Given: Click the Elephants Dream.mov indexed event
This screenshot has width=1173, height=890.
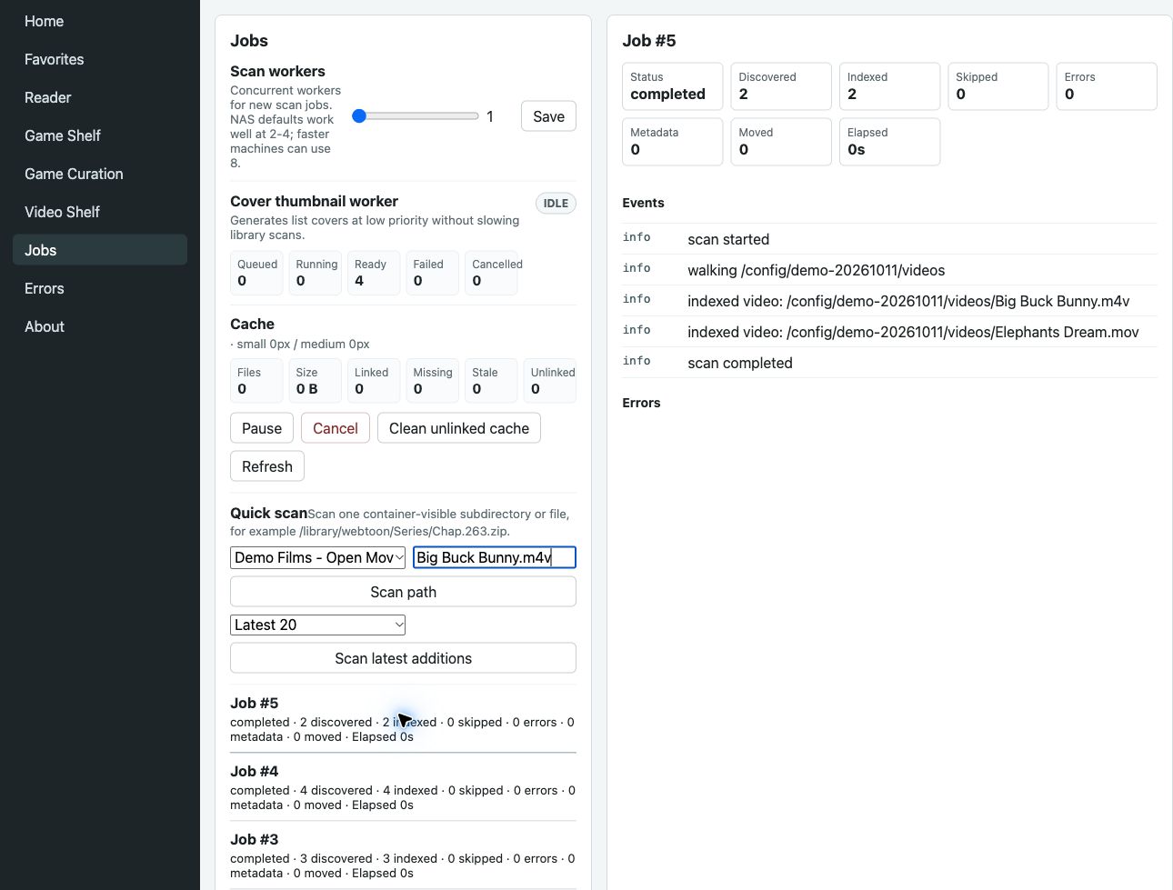Looking at the screenshot, I should point(889,332).
